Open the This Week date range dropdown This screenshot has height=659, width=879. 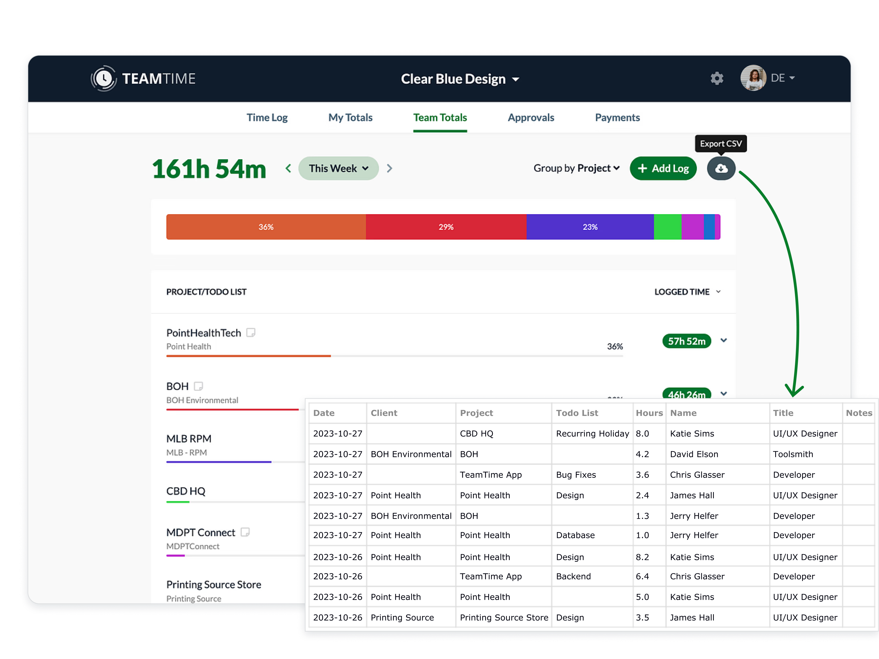(338, 168)
